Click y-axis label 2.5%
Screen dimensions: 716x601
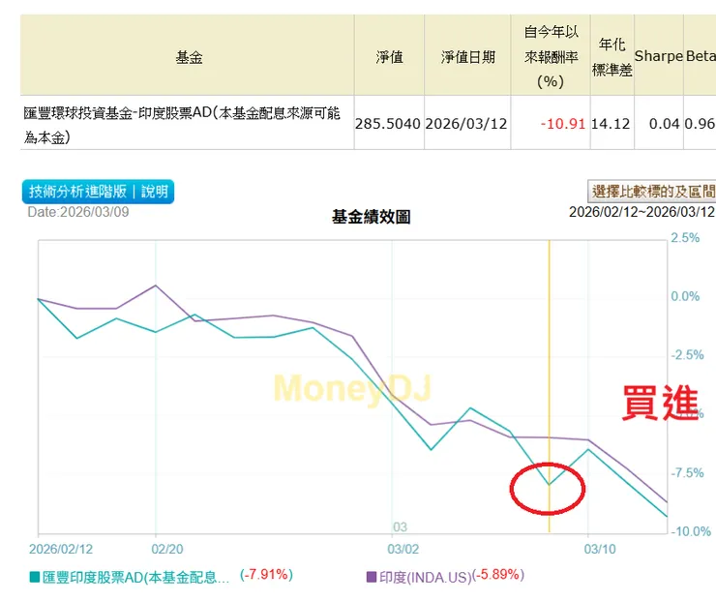click(685, 238)
